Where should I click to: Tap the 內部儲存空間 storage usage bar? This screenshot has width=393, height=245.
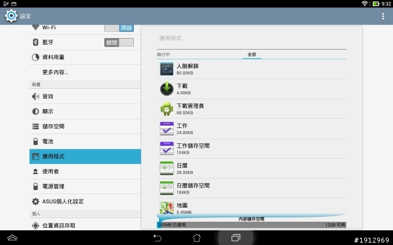click(x=252, y=225)
